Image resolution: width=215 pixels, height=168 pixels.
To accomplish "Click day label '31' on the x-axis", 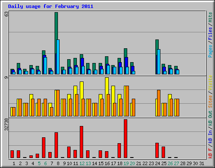I will [202, 163].
